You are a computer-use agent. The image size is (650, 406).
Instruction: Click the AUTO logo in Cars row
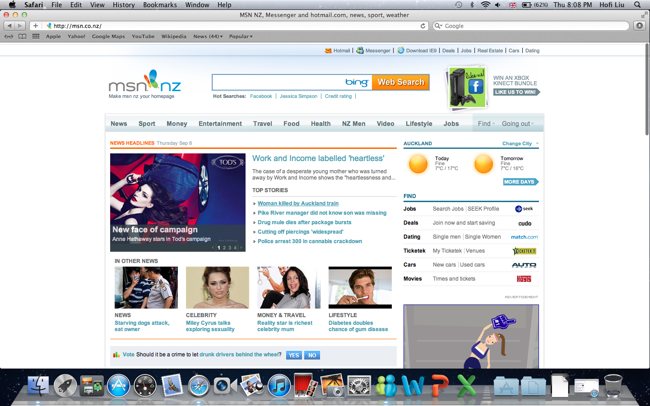coord(524,265)
